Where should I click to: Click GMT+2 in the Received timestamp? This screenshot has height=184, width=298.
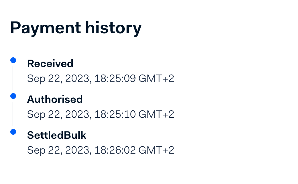point(156,79)
